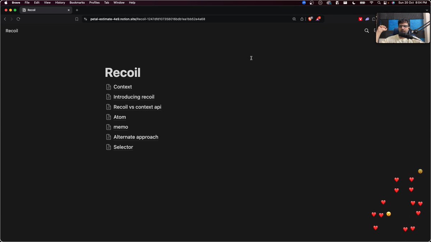Click the memo page document icon
Viewport: 431px width, 242px height.
click(108, 127)
